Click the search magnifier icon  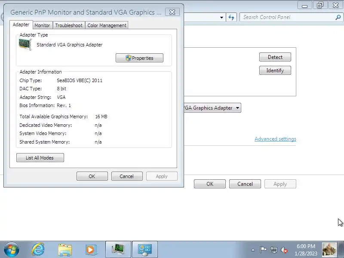point(338,17)
